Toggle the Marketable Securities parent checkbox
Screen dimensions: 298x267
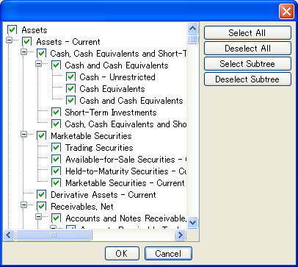point(41,135)
